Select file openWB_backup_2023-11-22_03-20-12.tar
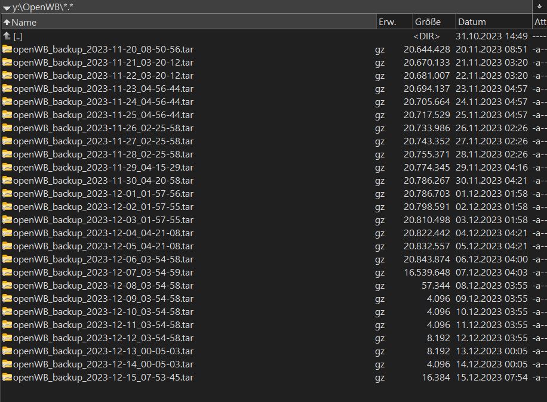 (103, 75)
